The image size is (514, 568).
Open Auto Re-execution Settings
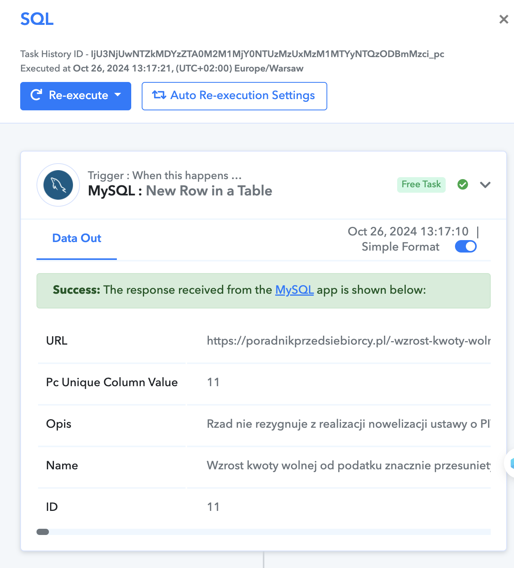[x=234, y=96]
